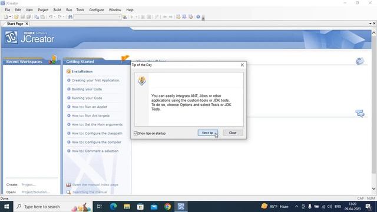
Task: Open the Configure menu
Action: (x=97, y=10)
